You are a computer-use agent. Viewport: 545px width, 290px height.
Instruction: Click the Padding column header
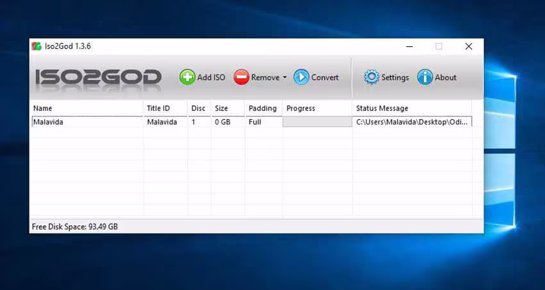click(x=264, y=108)
